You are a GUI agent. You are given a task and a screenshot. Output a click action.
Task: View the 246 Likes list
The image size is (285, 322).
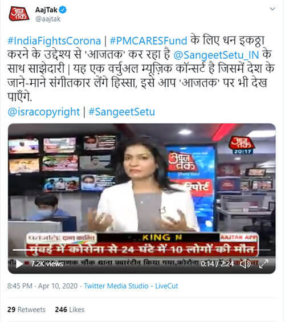[70, 309]
